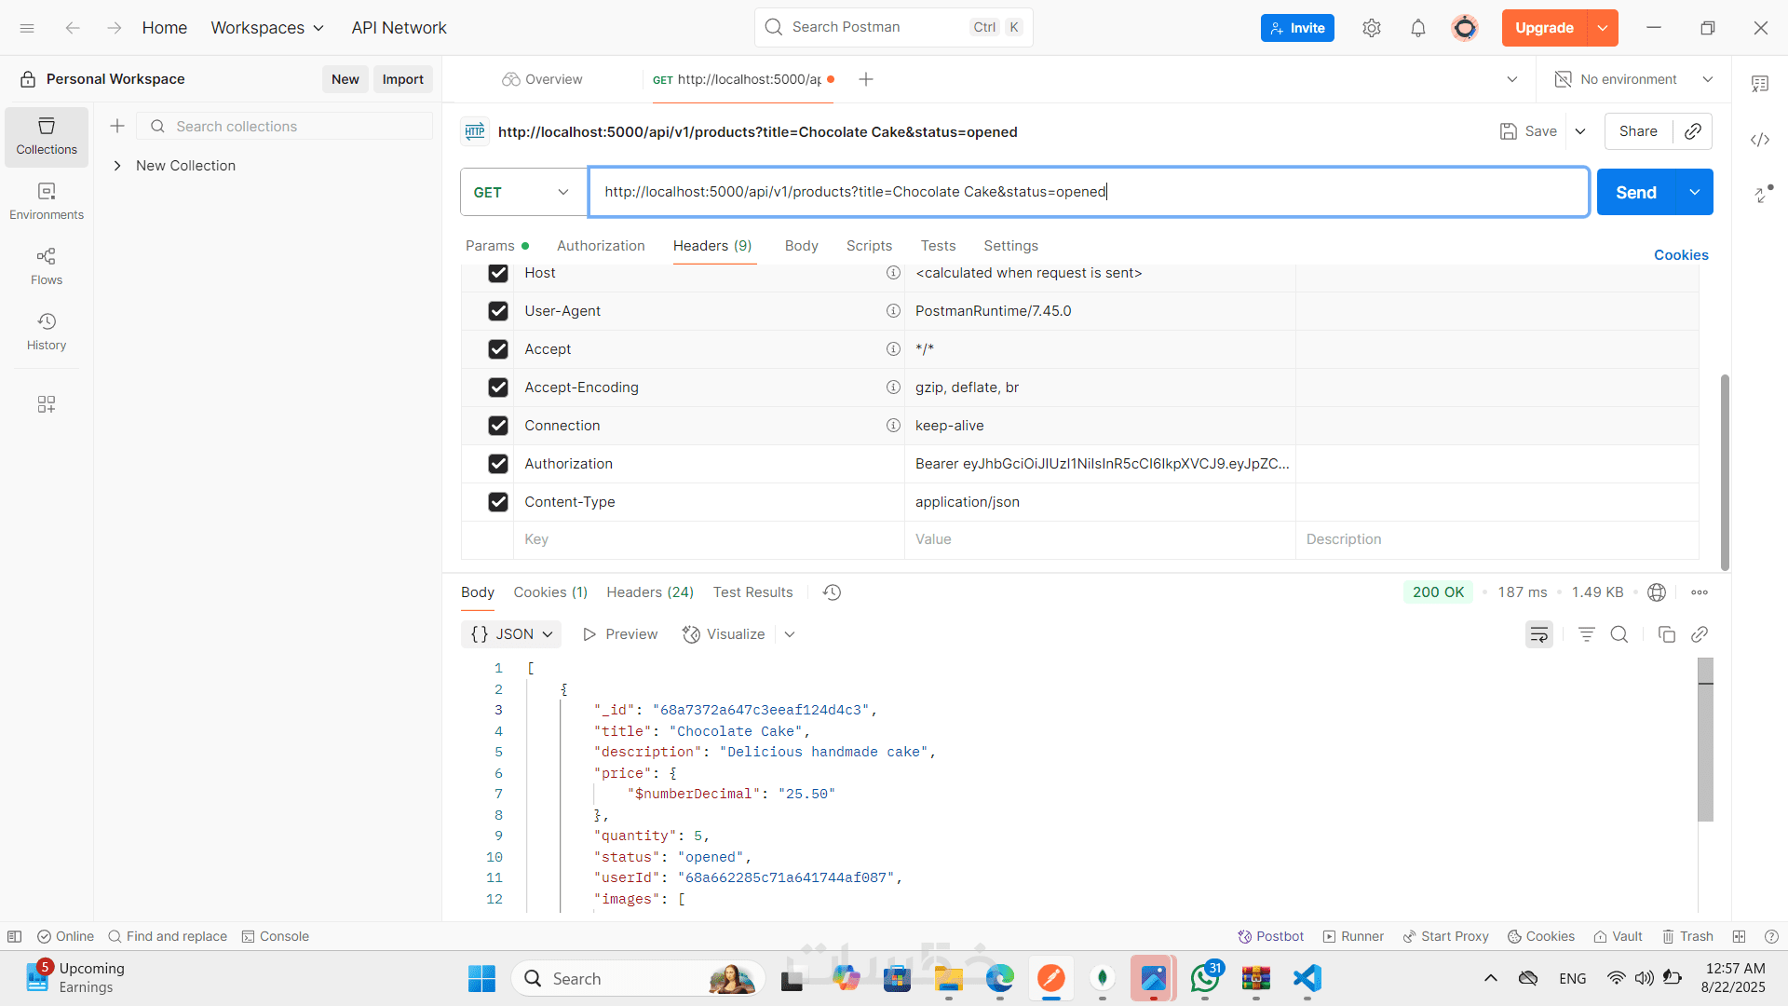Uncheck the Authorization header checkbox

point(498,464)
